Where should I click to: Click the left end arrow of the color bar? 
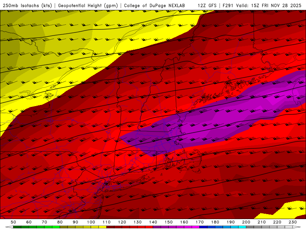pyautogui.click(x=9, y=227)
